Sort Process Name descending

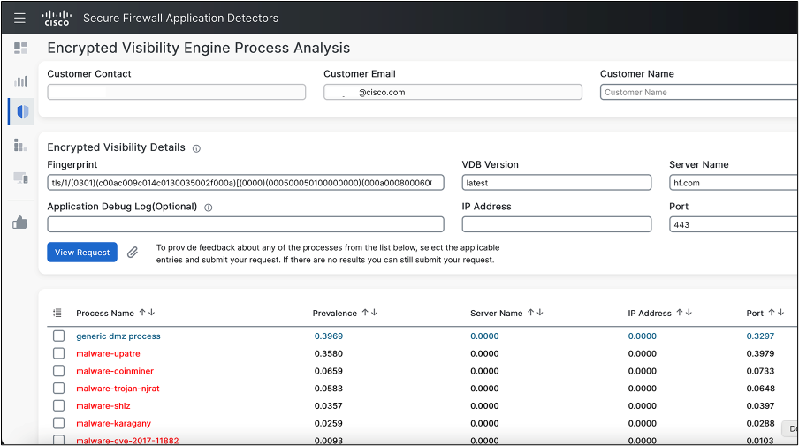[151, 313]
